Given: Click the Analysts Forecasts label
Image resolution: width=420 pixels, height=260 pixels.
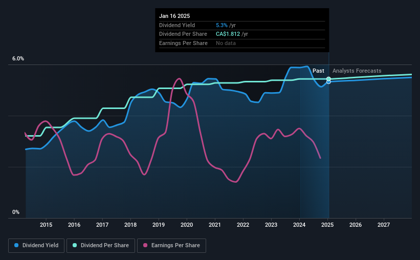Looking at the screenshot, I should pos(357,71).
